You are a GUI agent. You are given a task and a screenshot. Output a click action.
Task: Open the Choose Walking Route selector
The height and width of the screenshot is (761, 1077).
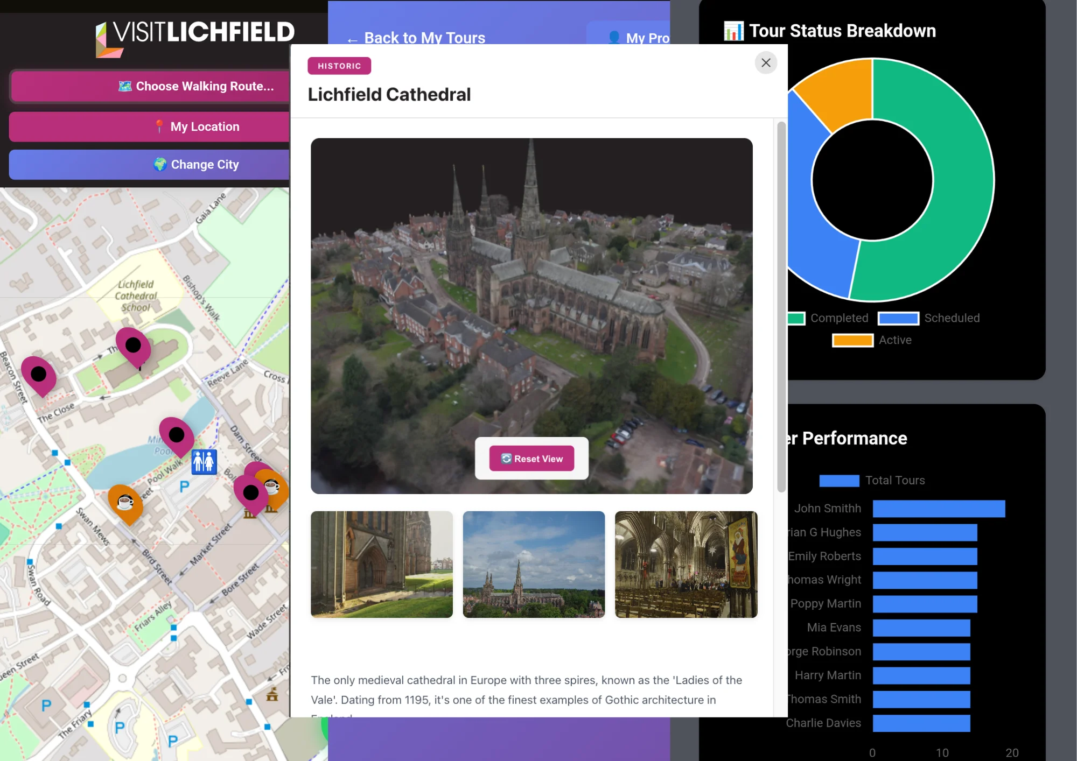(x=149, y=86)
